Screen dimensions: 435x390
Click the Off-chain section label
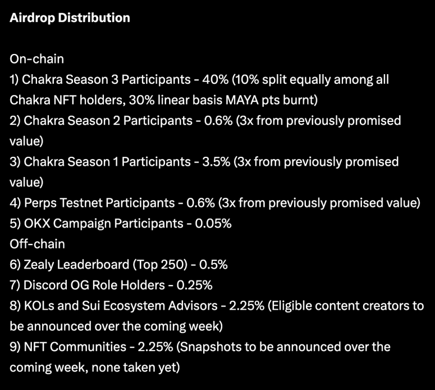coord(37,244)
